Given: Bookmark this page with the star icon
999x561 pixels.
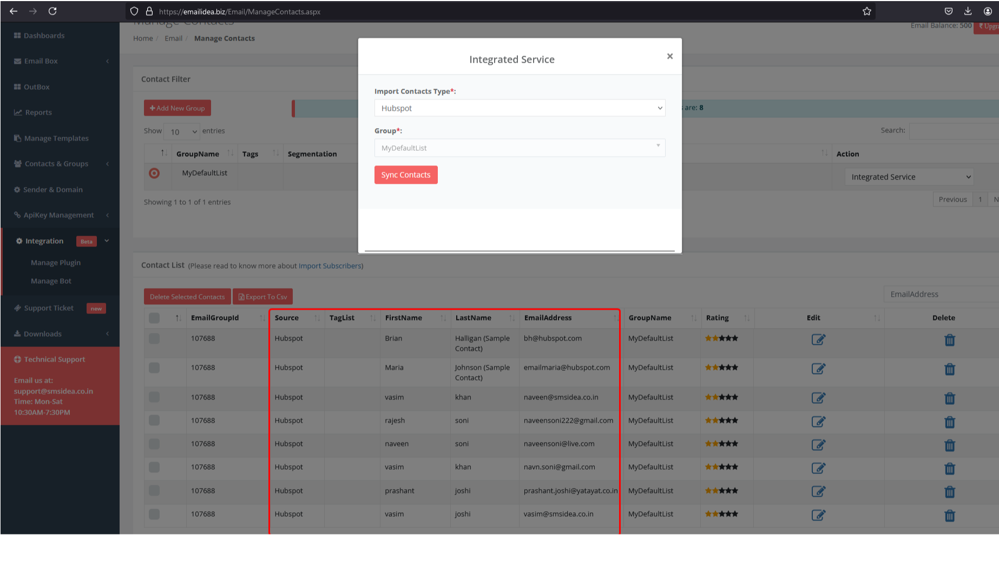Looking at the screenshot, I should tap(866, 11).
